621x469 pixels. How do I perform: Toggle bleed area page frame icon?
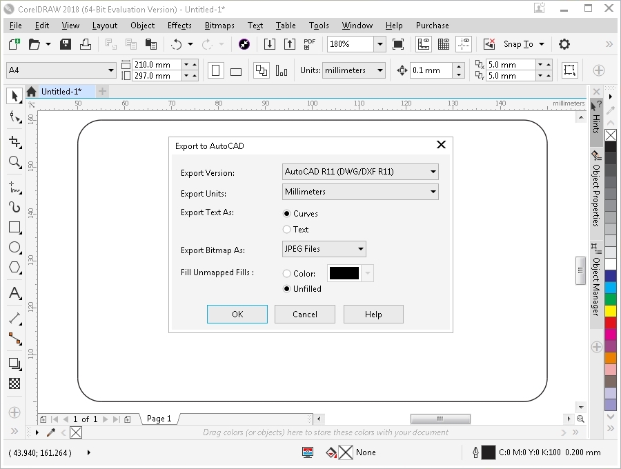click(569, 70)
